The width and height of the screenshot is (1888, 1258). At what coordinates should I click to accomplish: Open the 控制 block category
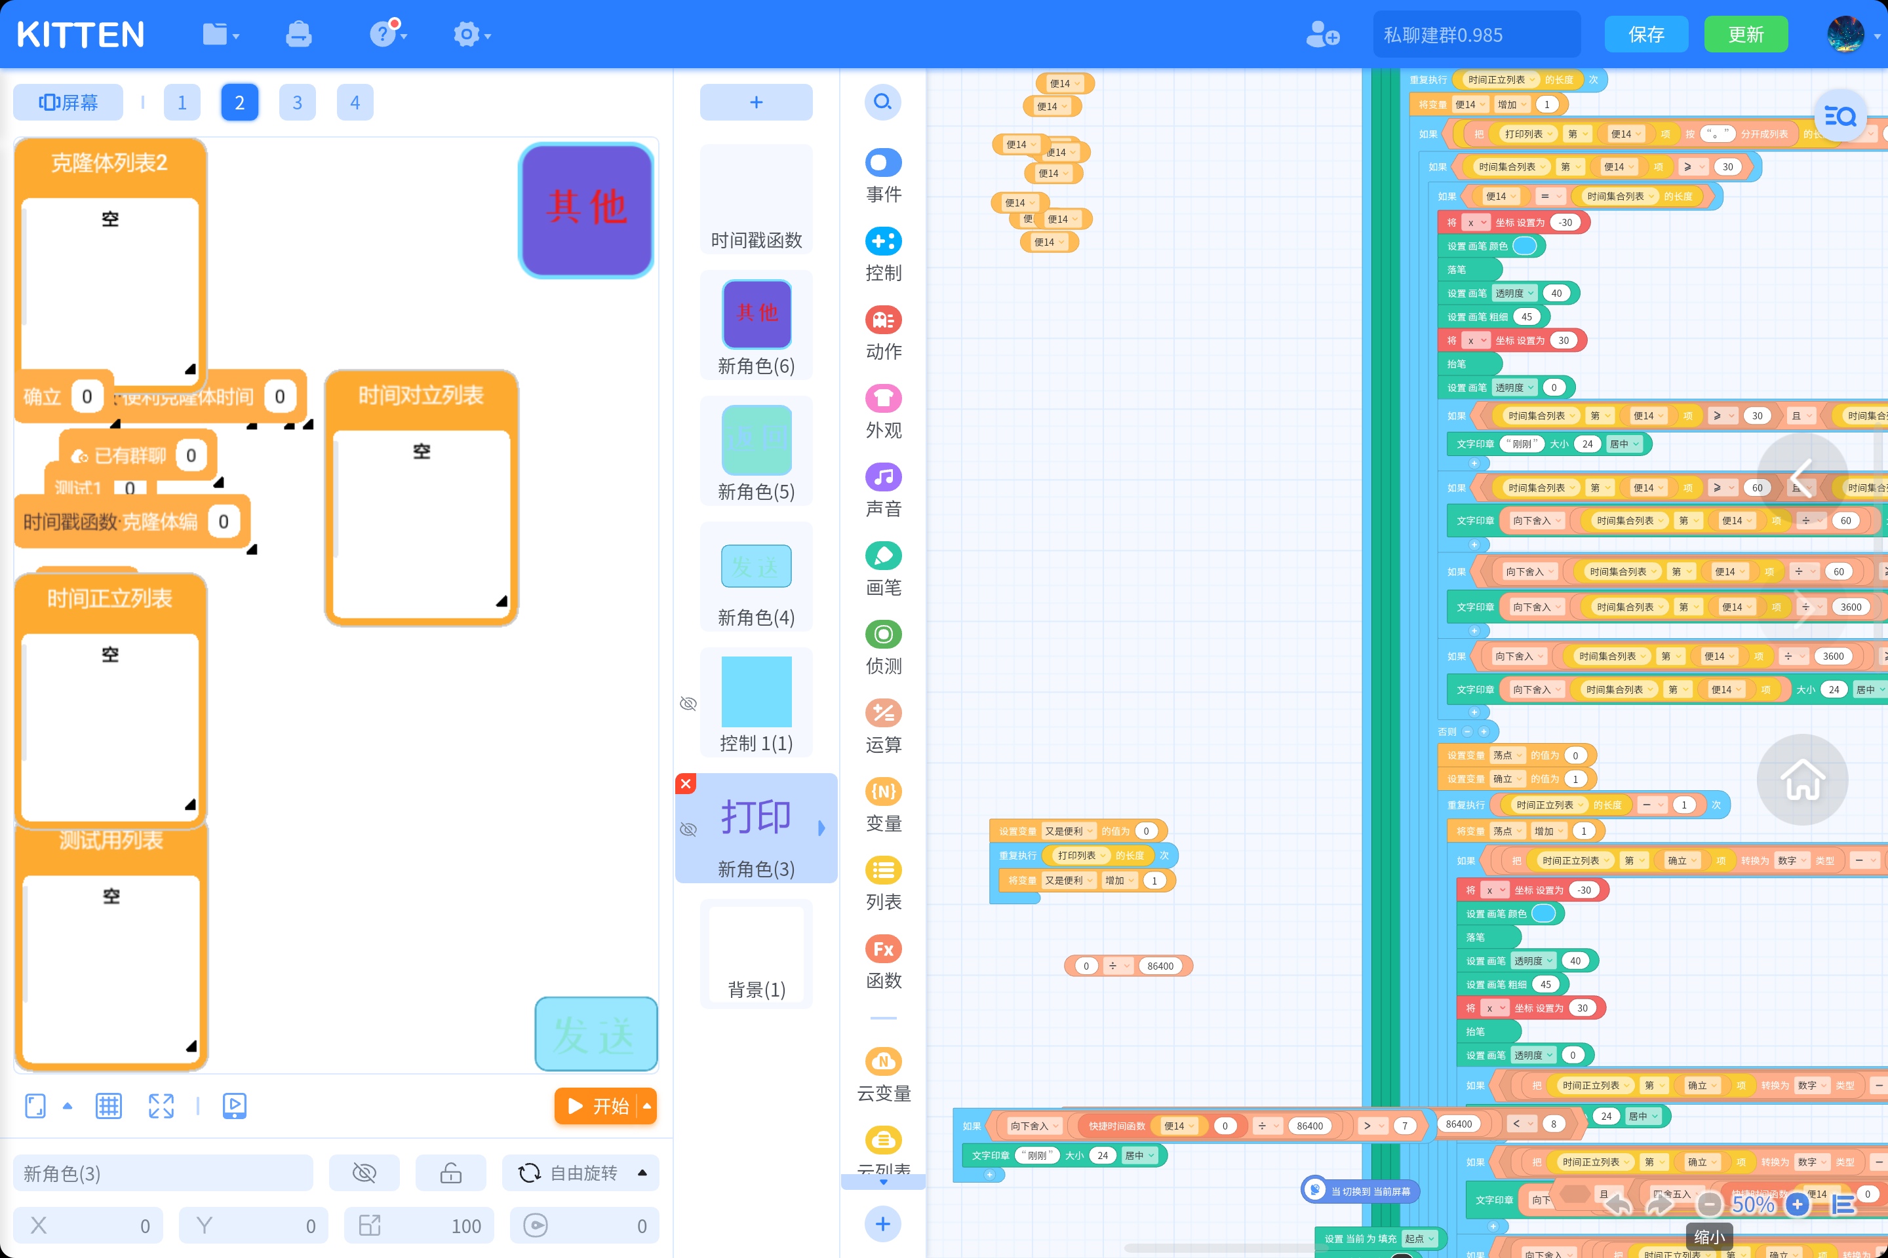pos(883,254)
